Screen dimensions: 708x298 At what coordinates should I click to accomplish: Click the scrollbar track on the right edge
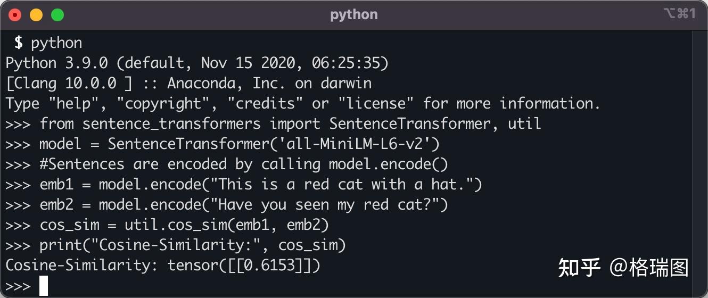[699, 160]
